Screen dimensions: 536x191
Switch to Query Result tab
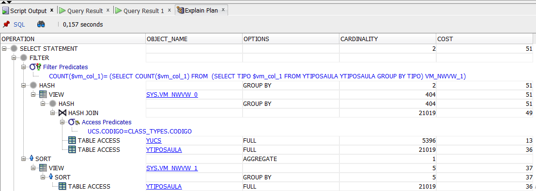(85, 11)
